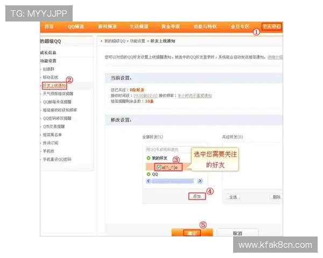This screenshot has height=258, width=323.
Task: Open 短信接收时段和频率 sidebar item
Action: click(60, 110)
